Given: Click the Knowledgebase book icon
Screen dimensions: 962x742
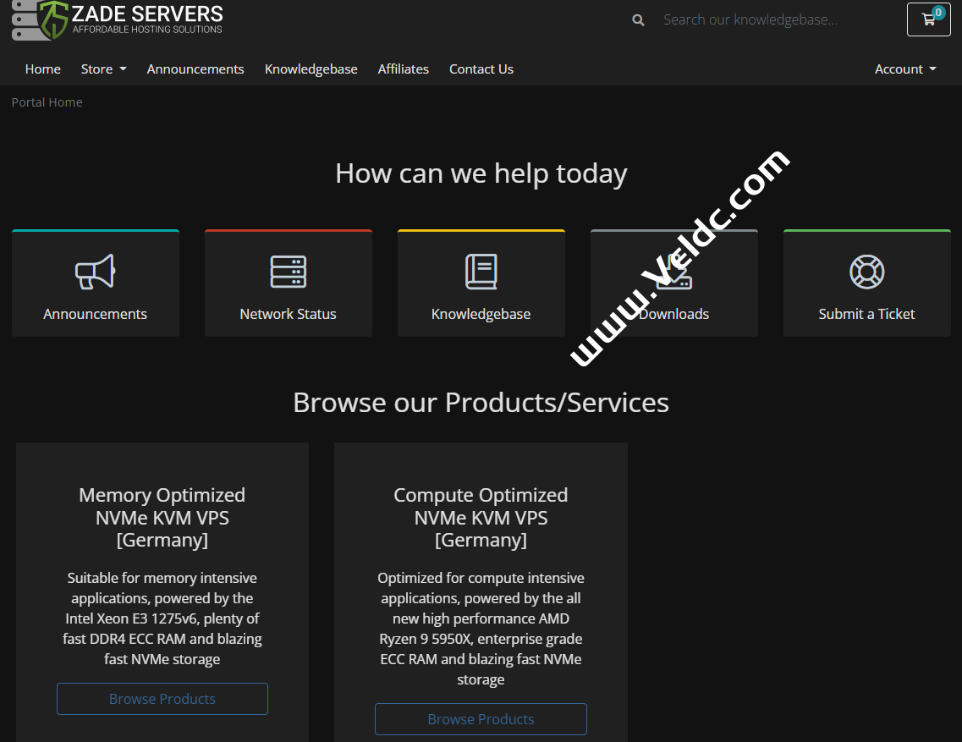Looking at the screenshot, I should 481,272.
